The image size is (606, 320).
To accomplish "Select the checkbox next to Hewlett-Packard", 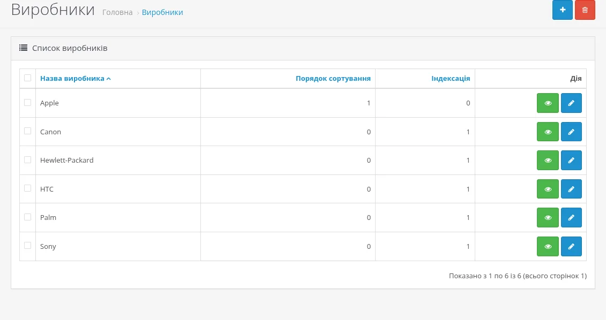I will click(27, 159).
